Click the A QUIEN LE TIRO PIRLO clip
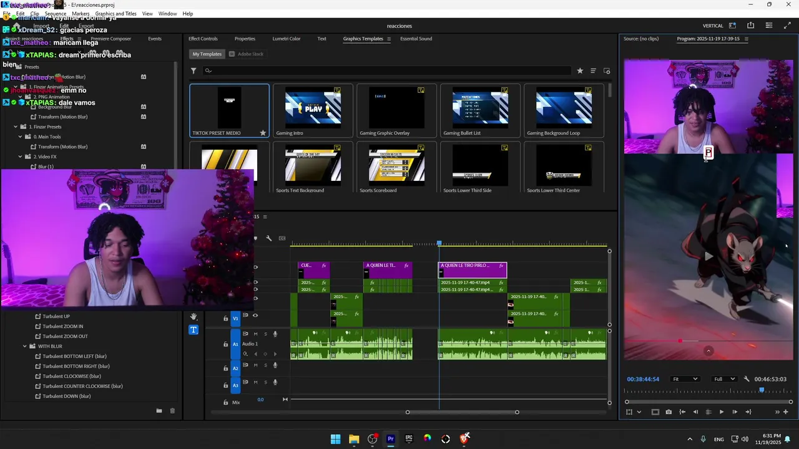The height and width of the screenshot is (449, 799). pyautogui.click(x=473, y=269)
